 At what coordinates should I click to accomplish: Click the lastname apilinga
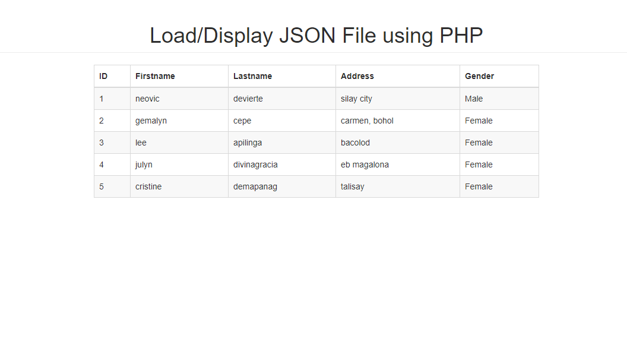247,143
